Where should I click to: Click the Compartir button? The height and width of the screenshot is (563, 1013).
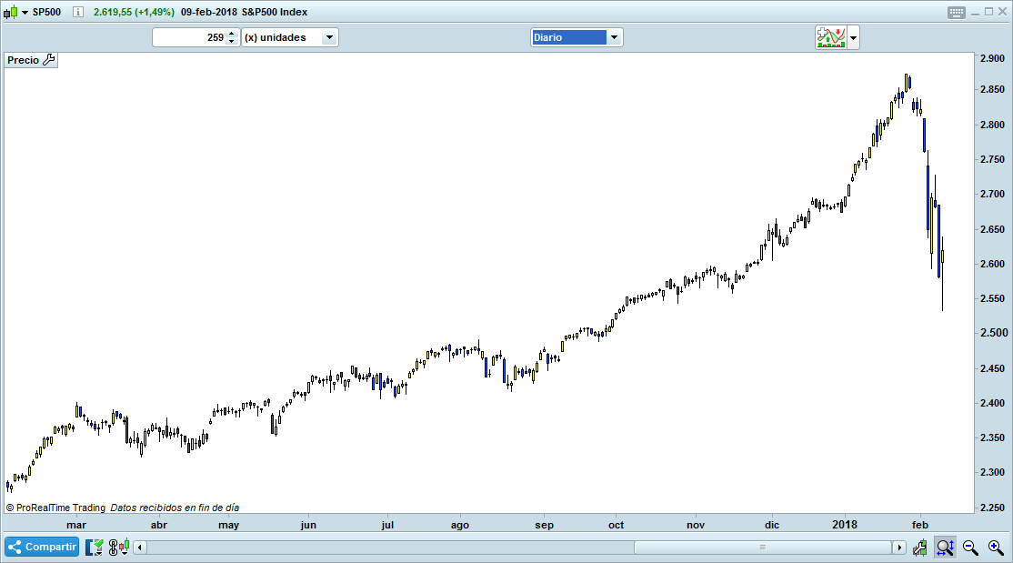point(41,547)
